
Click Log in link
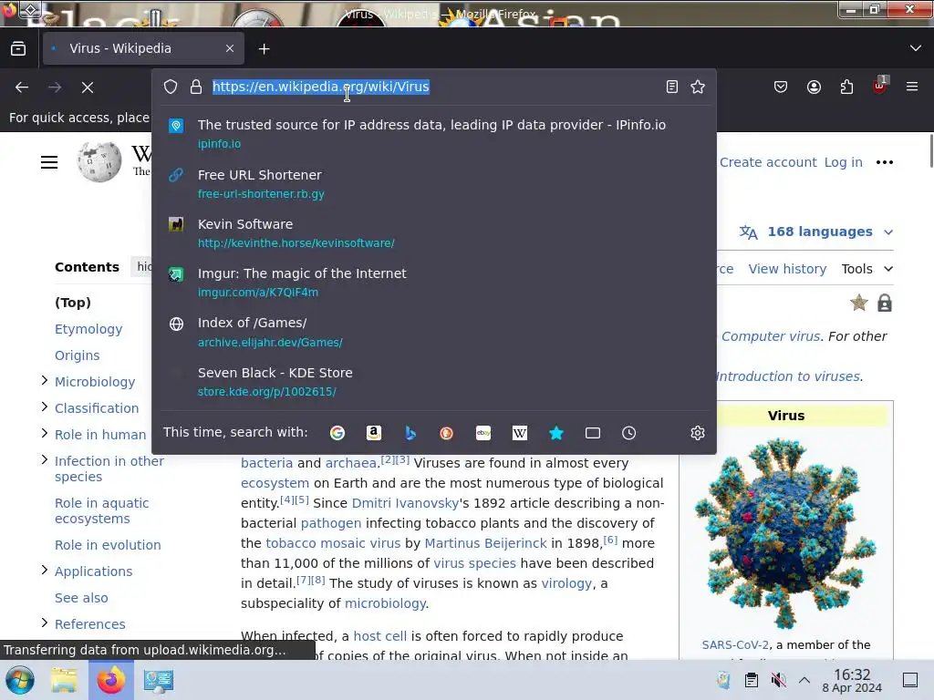point(844,162)
